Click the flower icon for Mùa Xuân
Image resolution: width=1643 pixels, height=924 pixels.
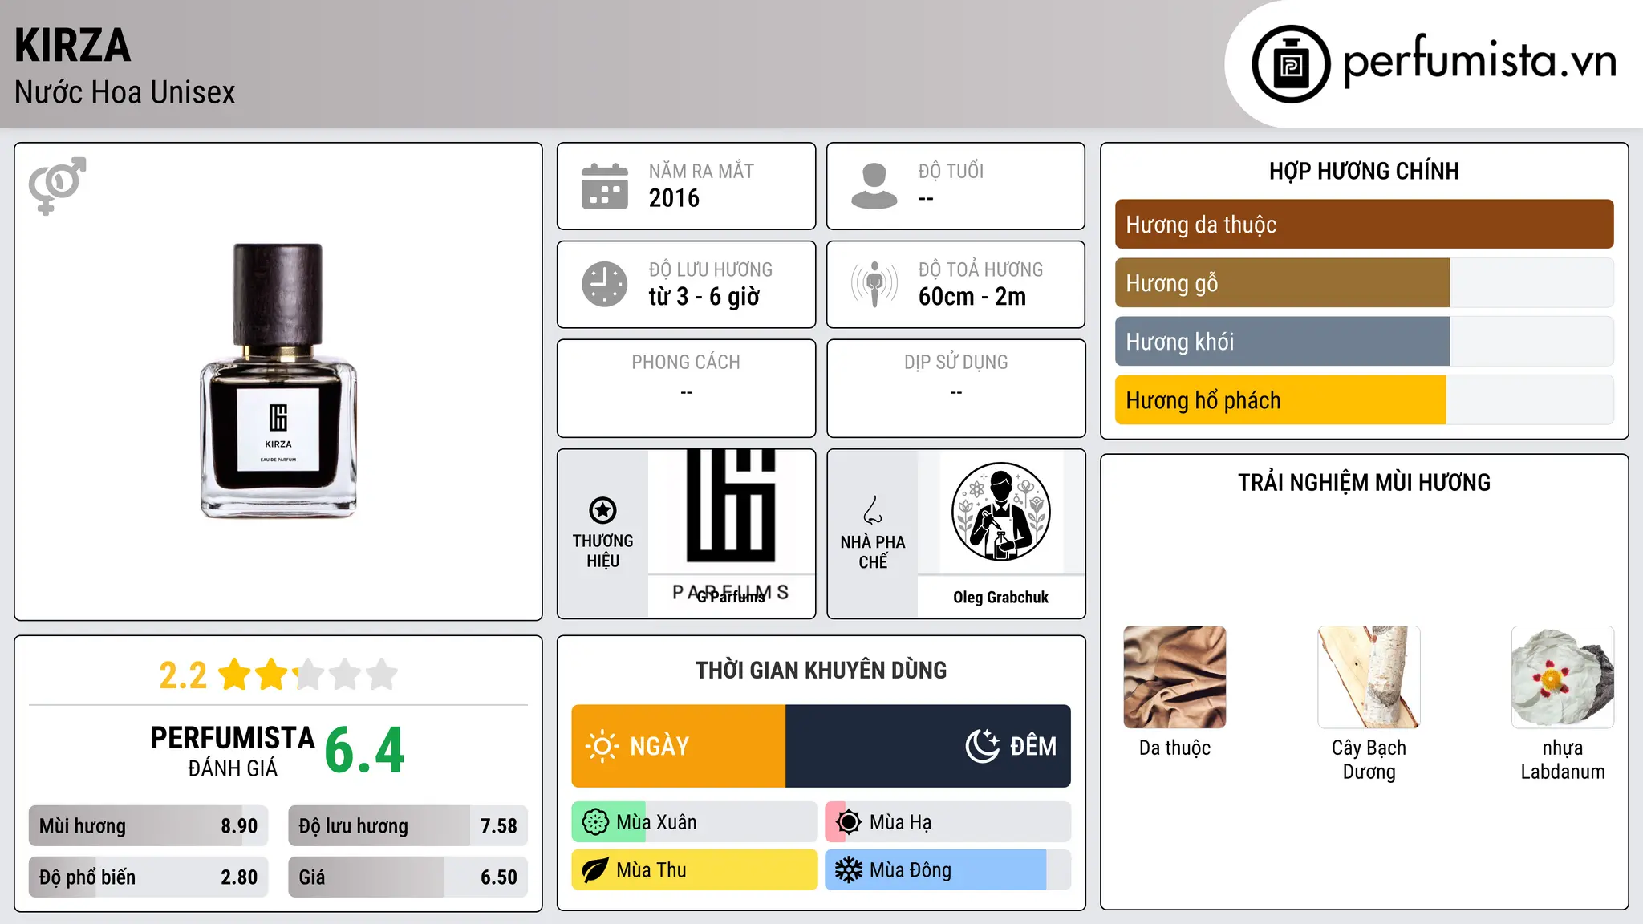[595, 822]
